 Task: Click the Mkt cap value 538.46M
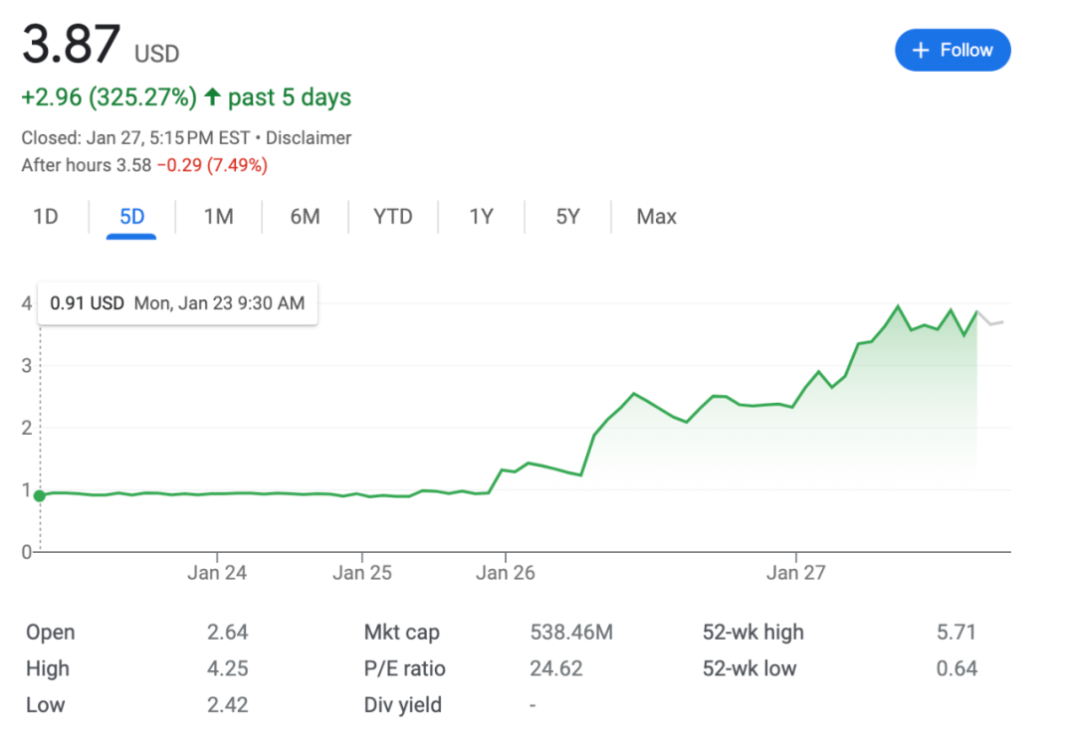[571, 633]
